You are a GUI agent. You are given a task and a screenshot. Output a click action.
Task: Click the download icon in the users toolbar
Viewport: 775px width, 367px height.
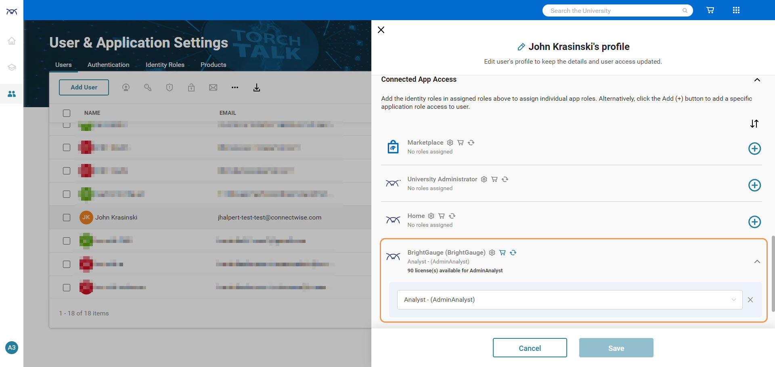point(256,88)
